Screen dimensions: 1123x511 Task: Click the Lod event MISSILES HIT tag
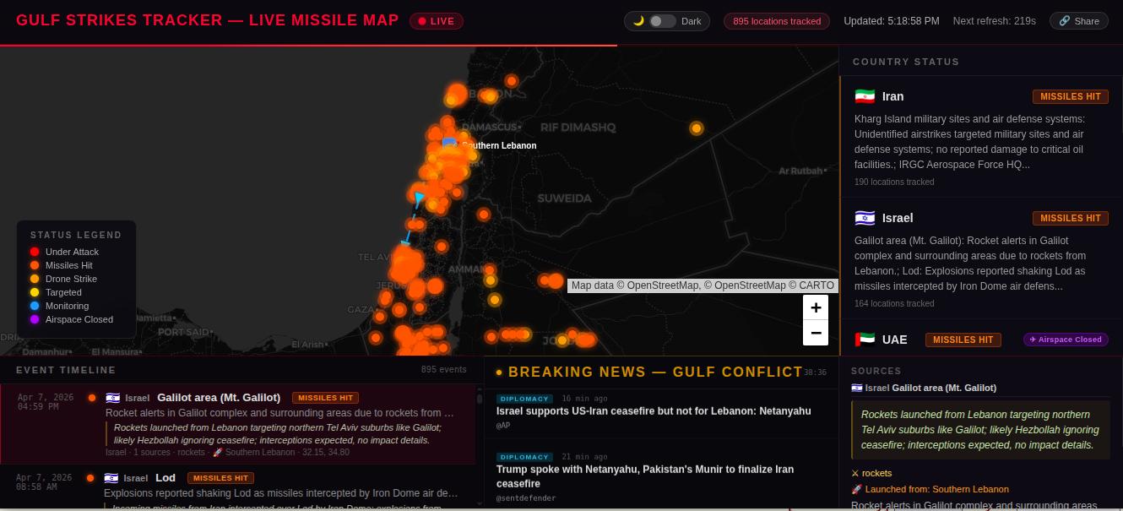(220, 478)
